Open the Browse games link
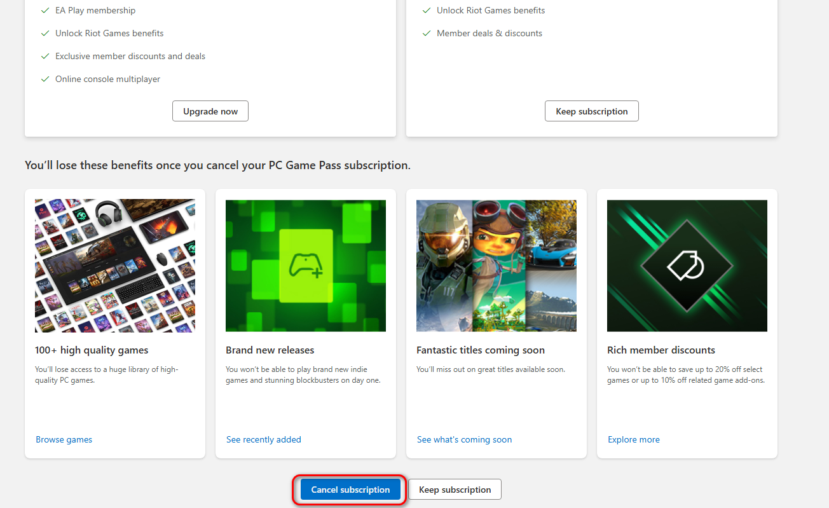 64,439
